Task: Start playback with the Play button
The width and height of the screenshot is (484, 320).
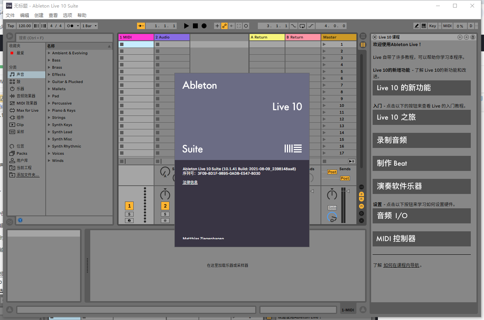Action: click(x=186, y=26)
